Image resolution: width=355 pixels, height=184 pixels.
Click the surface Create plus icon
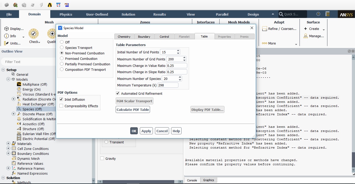(x=306, y=29)
